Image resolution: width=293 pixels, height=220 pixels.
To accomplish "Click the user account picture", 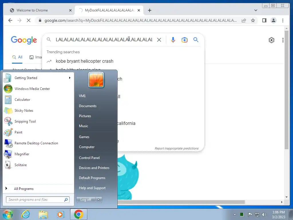I will coord(96,80).
